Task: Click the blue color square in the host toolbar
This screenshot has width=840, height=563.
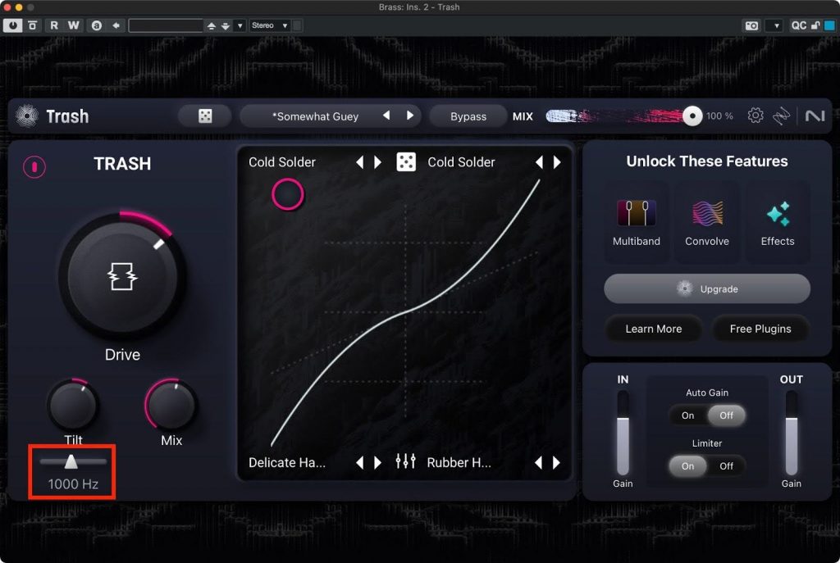Action: (x=829, y=25)
